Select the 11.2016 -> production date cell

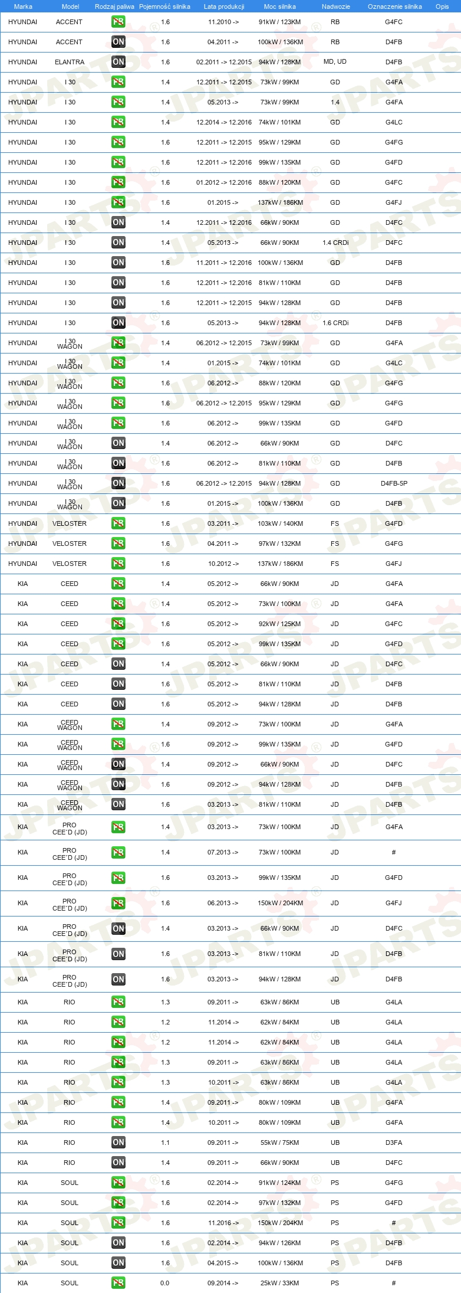223,1223
